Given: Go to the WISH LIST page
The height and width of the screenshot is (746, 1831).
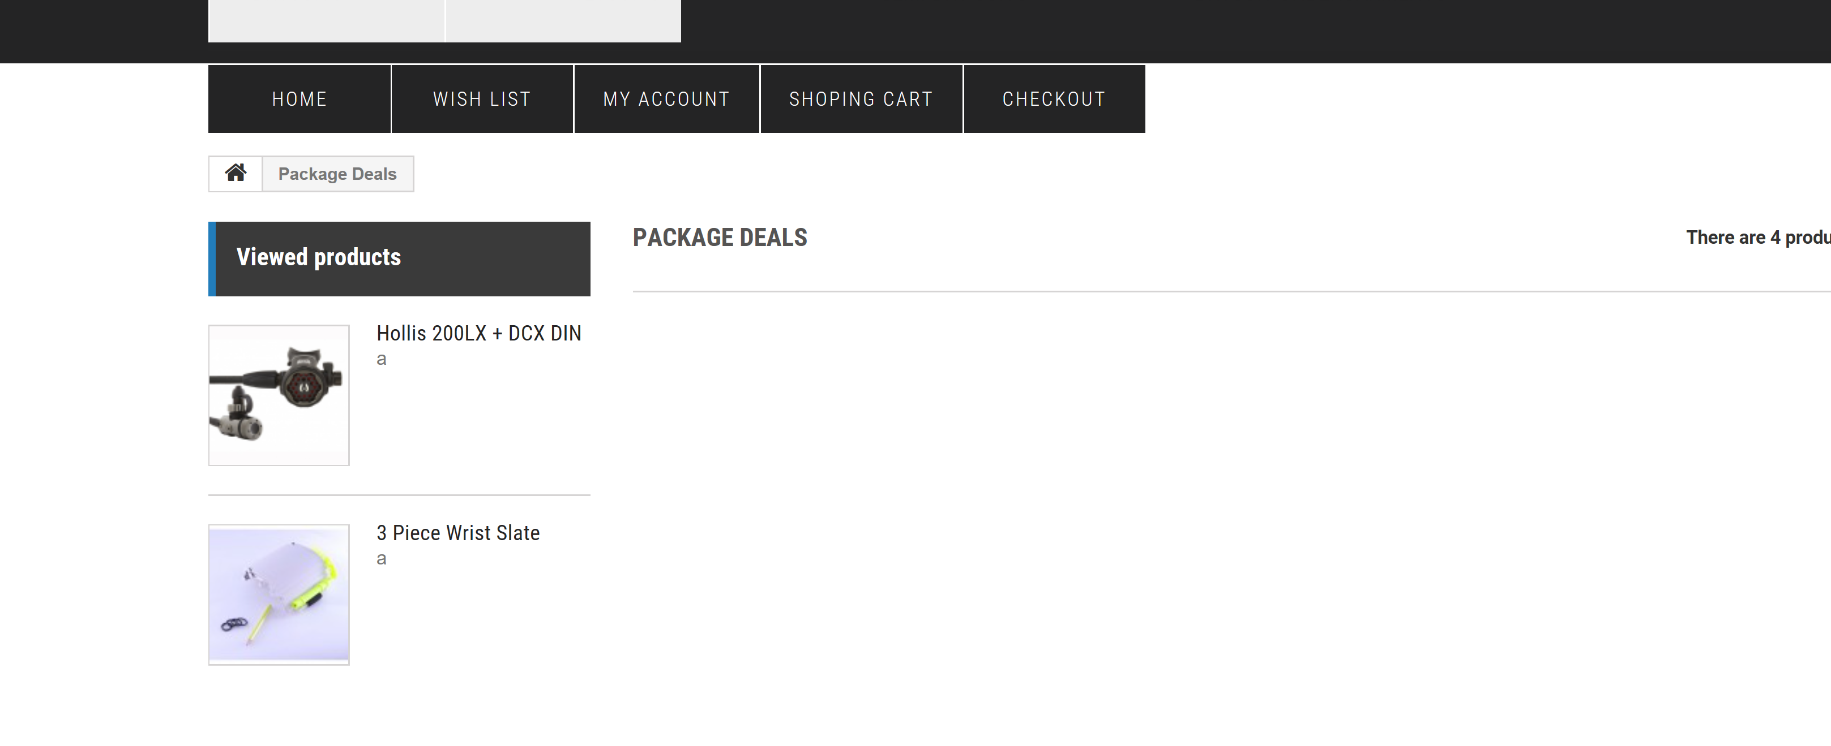Looking at the screenshot, I should (482, 98).
